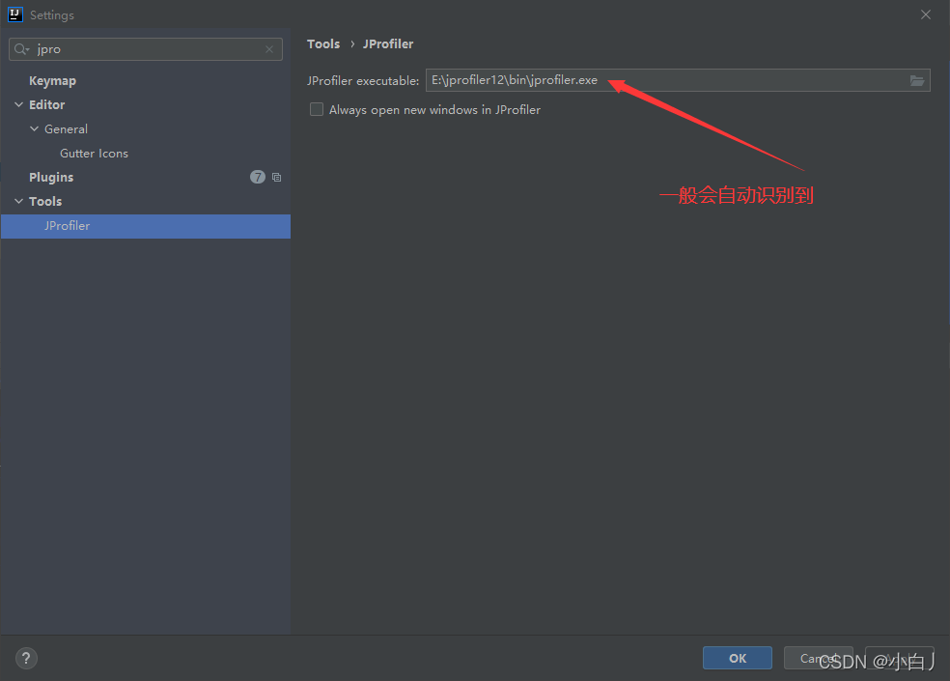The height and width of the screenshot is (681, 950).
Task: Select the General settings item
Action: point(66,129)
